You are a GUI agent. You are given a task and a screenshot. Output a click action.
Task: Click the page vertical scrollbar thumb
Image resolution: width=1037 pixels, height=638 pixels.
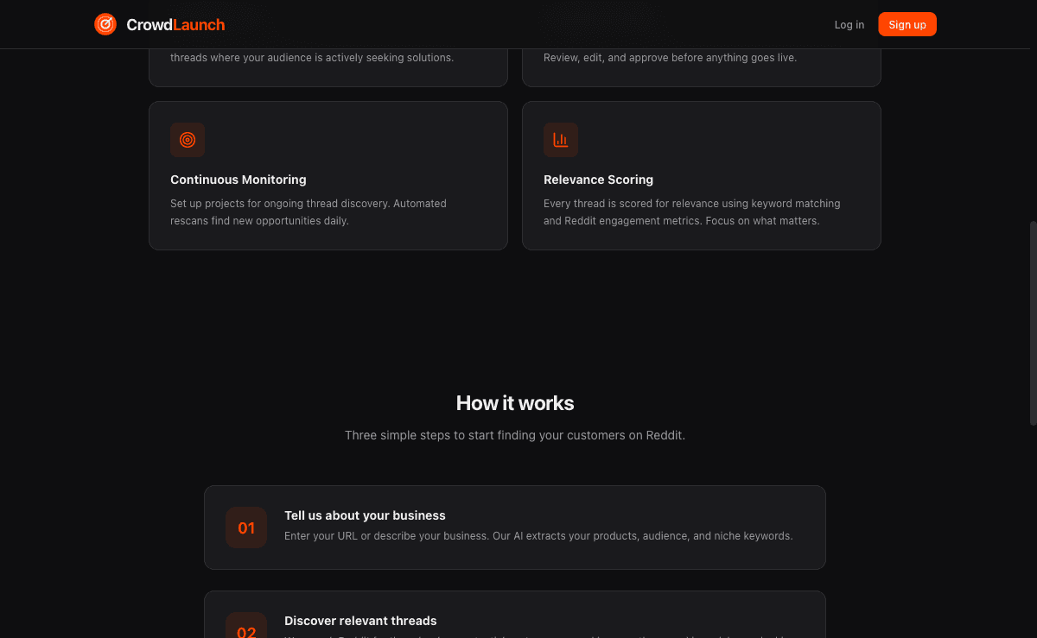1033,322
